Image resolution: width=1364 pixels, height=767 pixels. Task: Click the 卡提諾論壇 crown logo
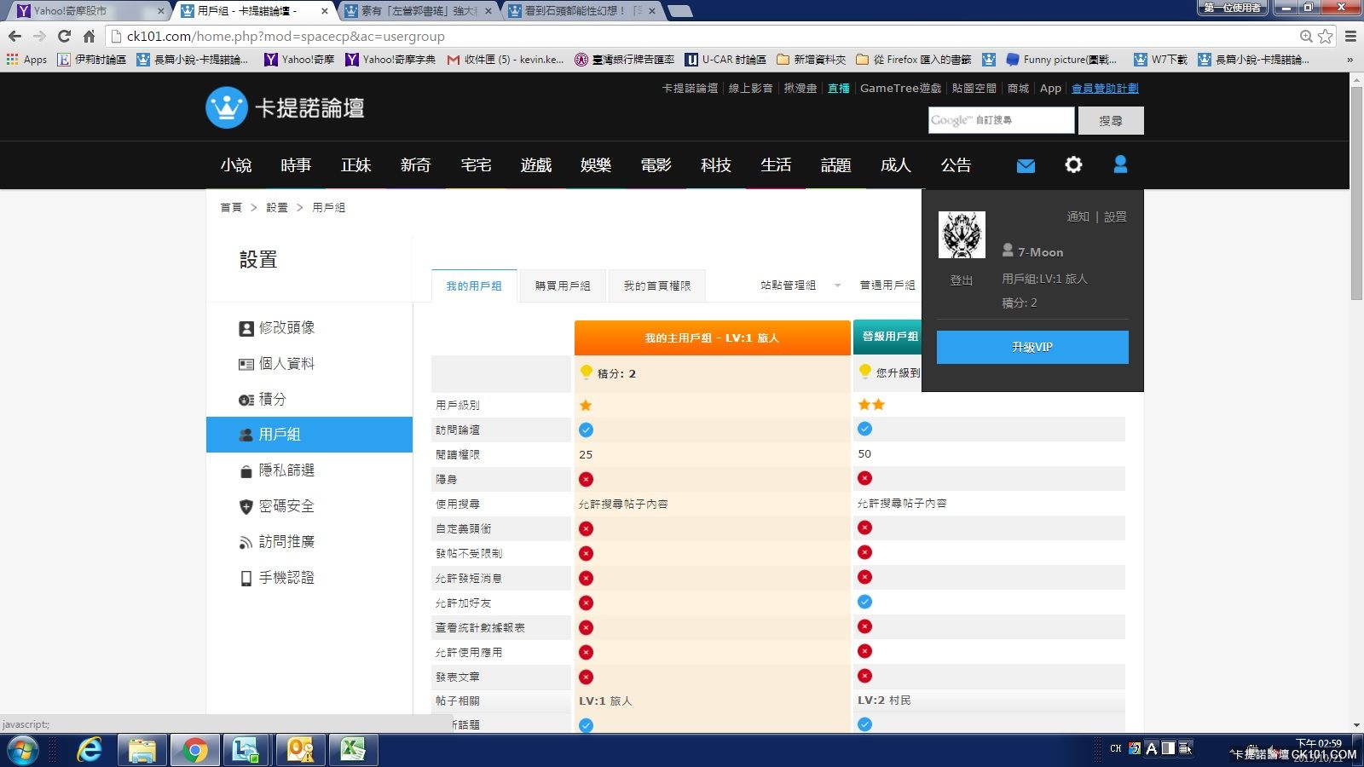click(x=285, y=108)
